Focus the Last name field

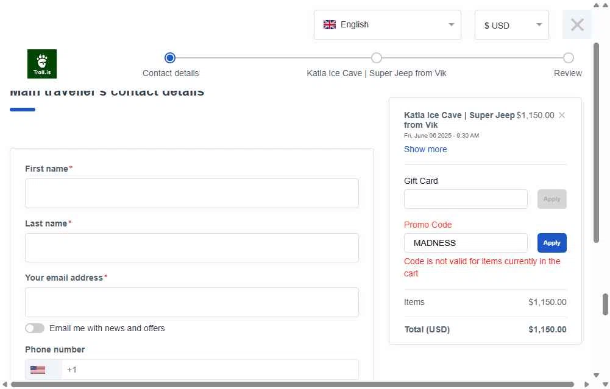pos(192,248)
